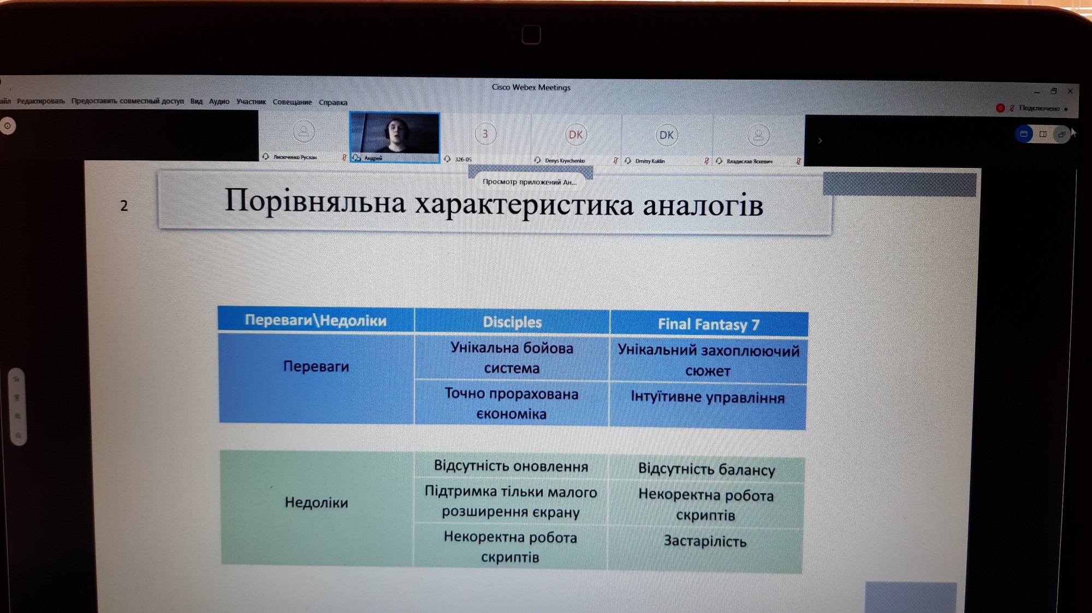The image size is (1092, 613).
Task: Click the top icon in left vertical toolbar
Action: tap(17, 378)
